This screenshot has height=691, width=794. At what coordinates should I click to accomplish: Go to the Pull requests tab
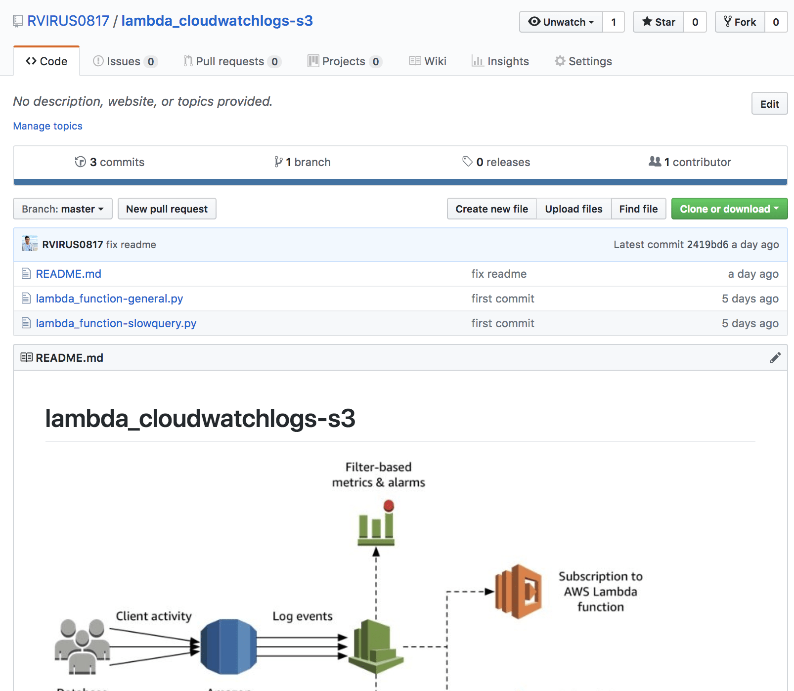coord(231,61)
